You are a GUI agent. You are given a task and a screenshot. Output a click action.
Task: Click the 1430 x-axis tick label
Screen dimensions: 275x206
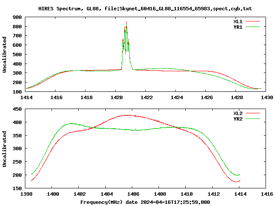(267, 97)
